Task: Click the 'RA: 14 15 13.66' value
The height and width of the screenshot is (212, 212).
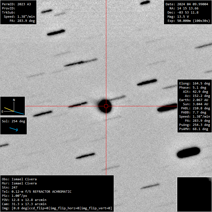Action: point(184,8)
